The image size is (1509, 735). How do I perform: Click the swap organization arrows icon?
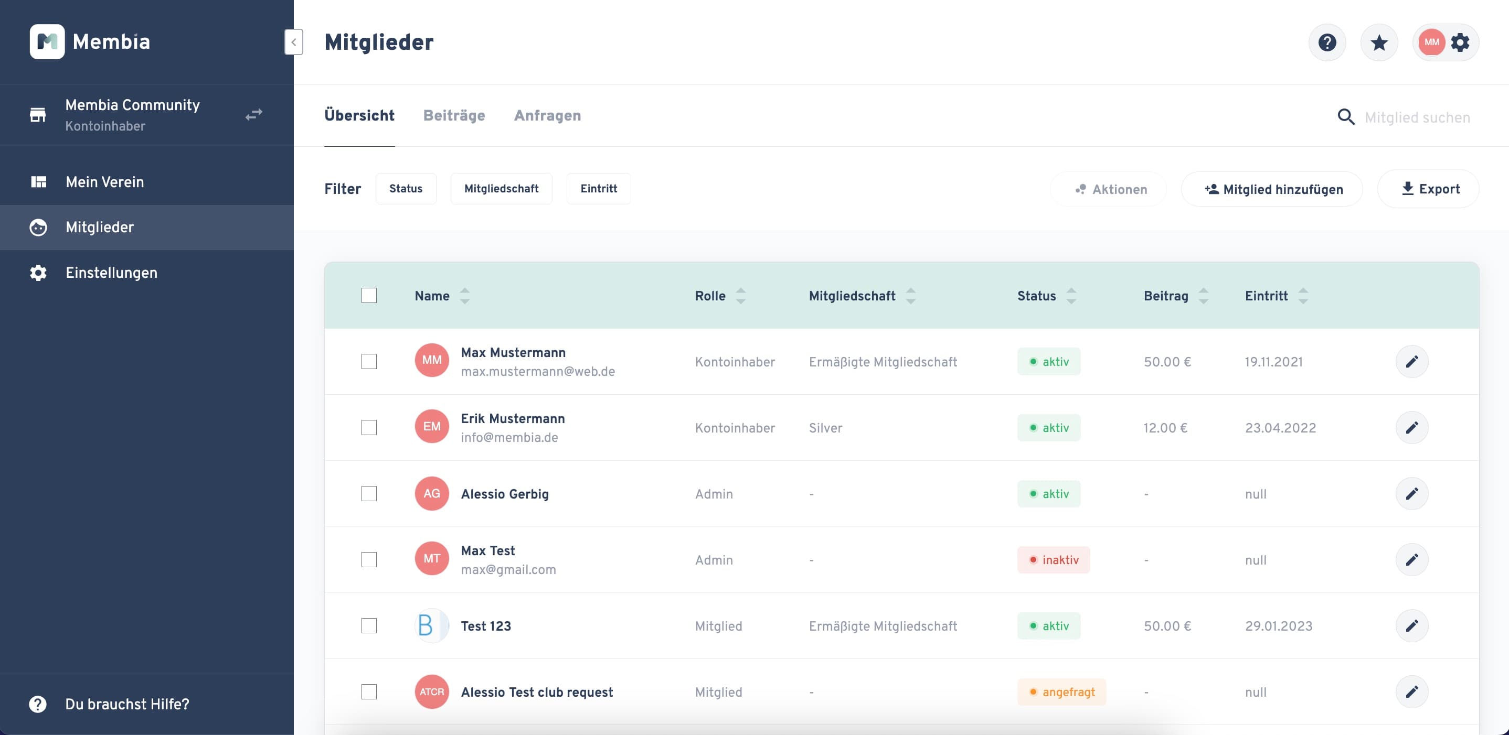253,115
